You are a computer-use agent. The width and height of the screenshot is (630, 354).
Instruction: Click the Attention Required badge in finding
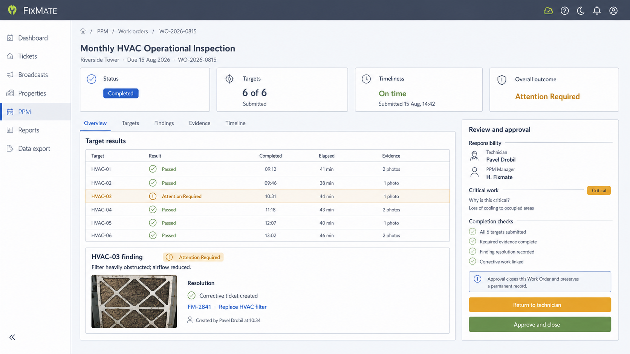coord(193,257)
